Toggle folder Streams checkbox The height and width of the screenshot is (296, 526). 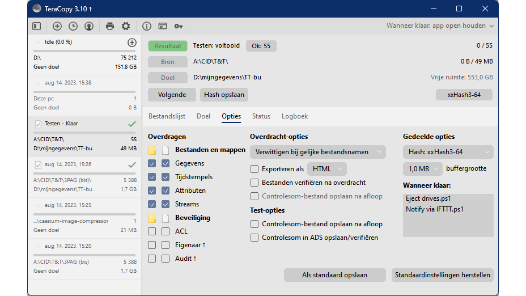[152, 204]
